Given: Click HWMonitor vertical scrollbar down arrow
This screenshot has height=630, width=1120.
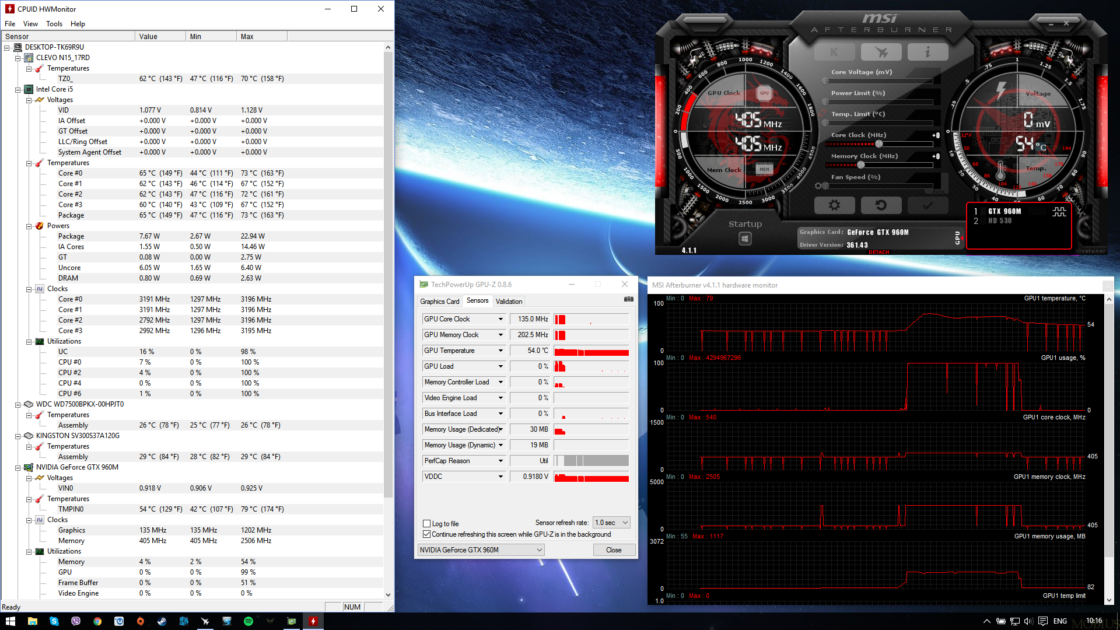Looking at the screenshot, I should [x=388, y=594].
